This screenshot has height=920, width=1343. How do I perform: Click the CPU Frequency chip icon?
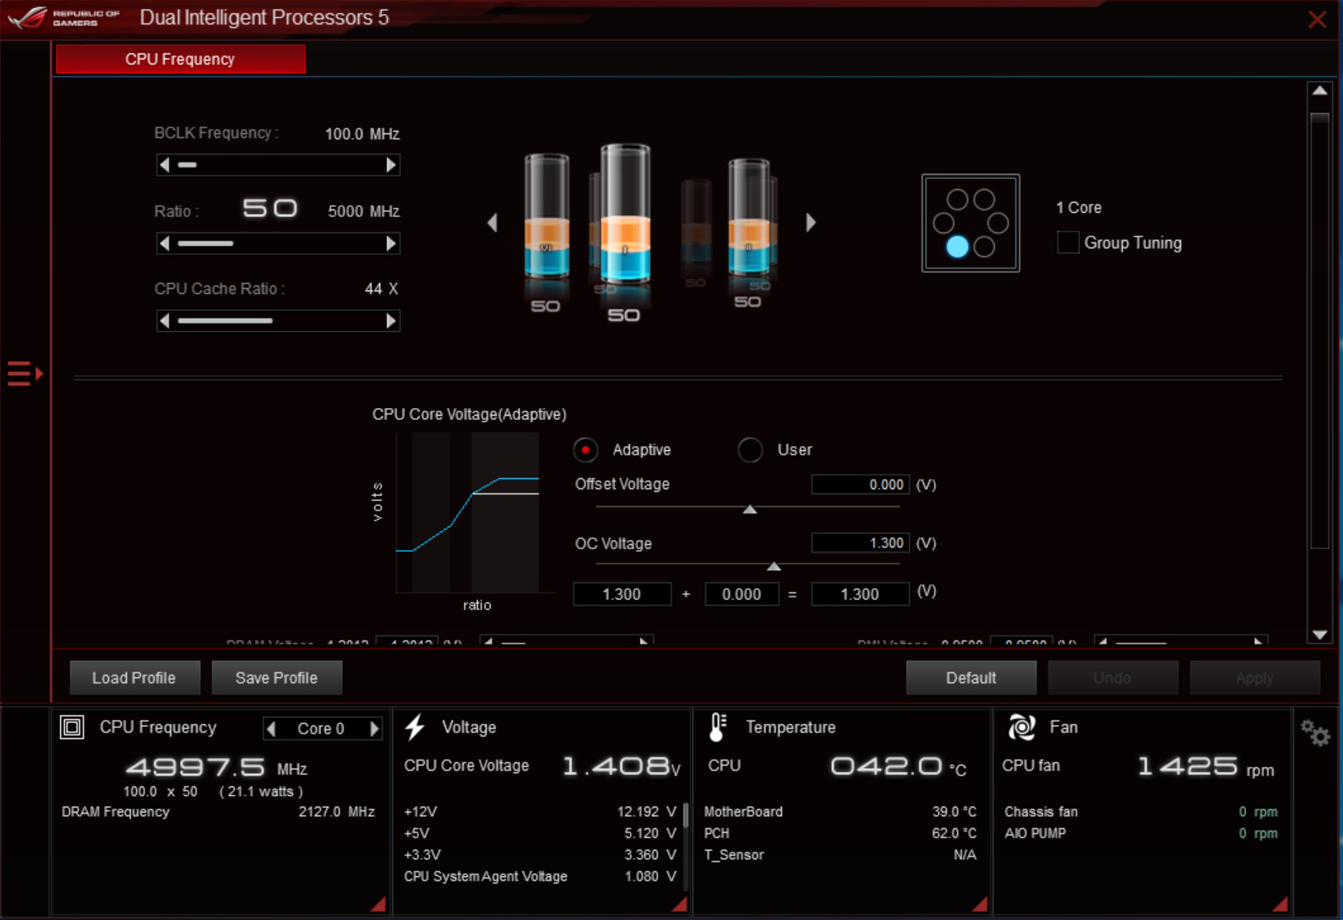72,727
